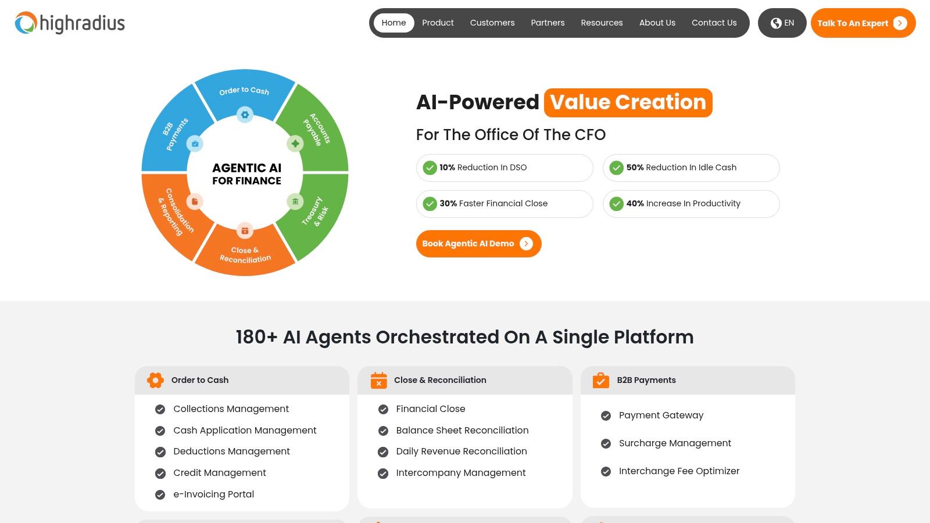Open the Collections Management link
The height and width of the screenshot is (523, 930).
231,409
